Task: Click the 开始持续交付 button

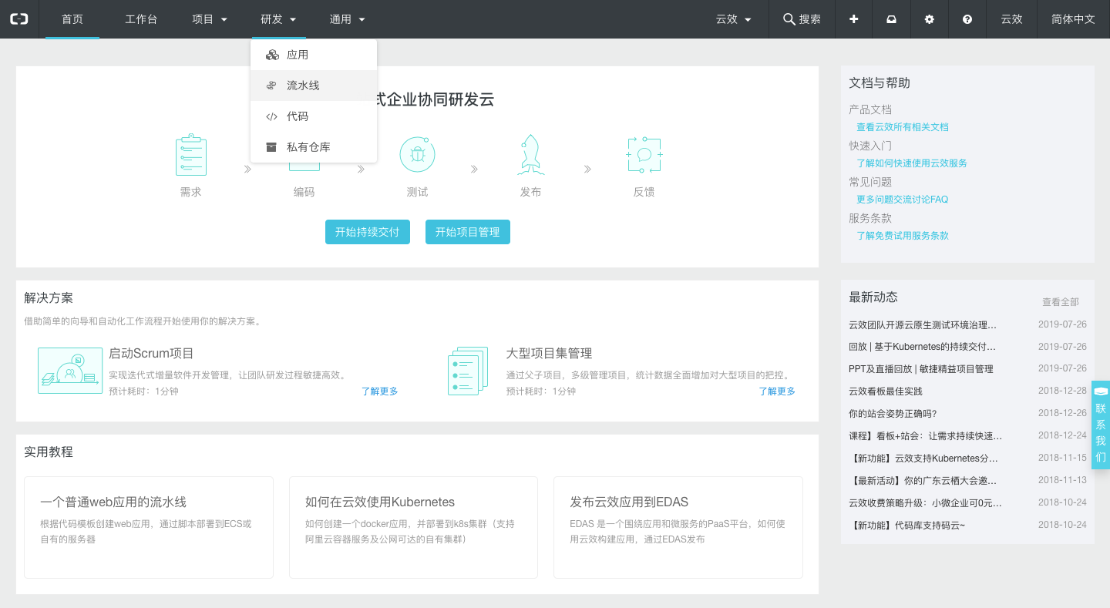Action: [367, 232]
